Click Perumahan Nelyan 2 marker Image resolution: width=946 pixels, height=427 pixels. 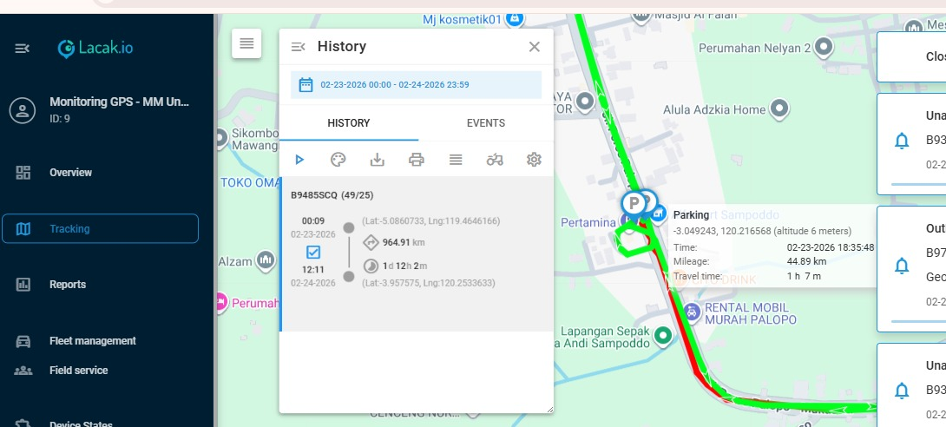point(824,47)
